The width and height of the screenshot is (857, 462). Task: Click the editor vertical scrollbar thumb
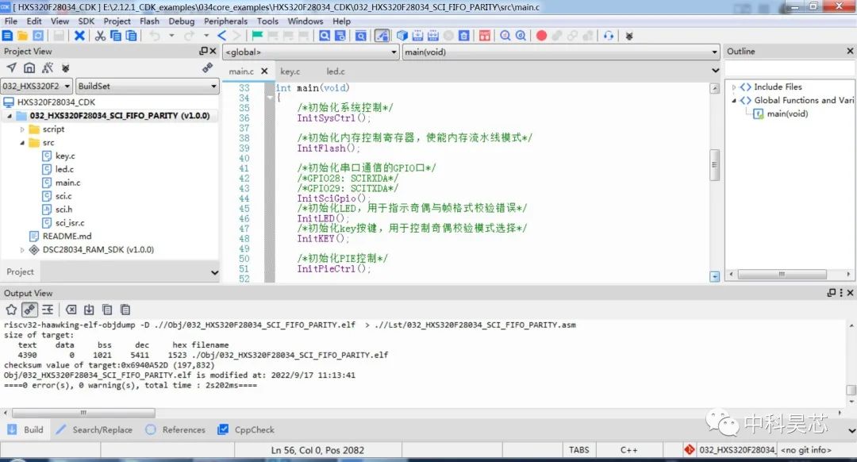714,164
